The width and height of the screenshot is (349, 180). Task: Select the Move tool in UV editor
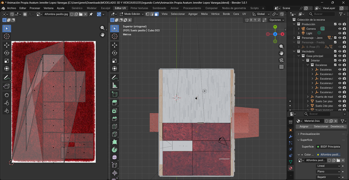click(x=7, y=45)
